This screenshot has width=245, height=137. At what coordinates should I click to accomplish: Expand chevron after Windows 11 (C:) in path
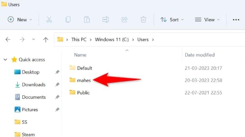[133, 40]
